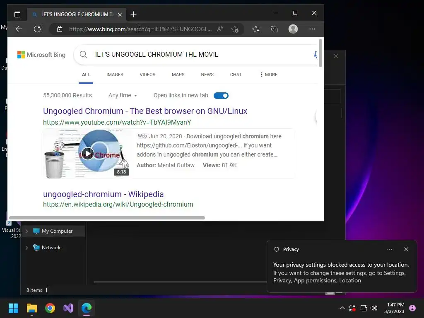Open the Collections panel
Image resolution: width=424 pixels, height=318 pixels.
pos(274,29)
